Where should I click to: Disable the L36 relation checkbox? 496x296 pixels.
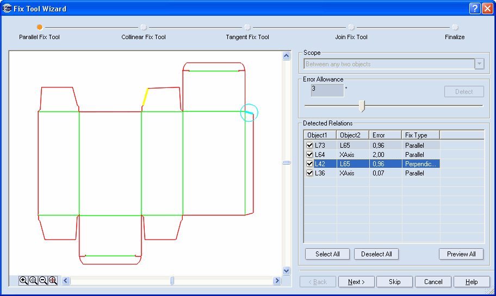click(309, 173)
